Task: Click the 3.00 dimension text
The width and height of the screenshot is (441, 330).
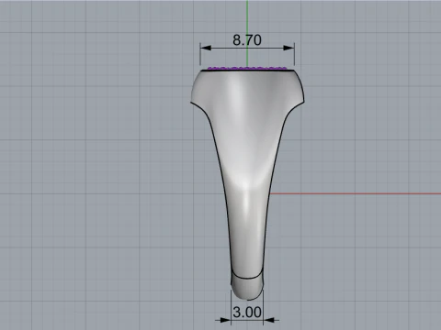Action: 247,313
